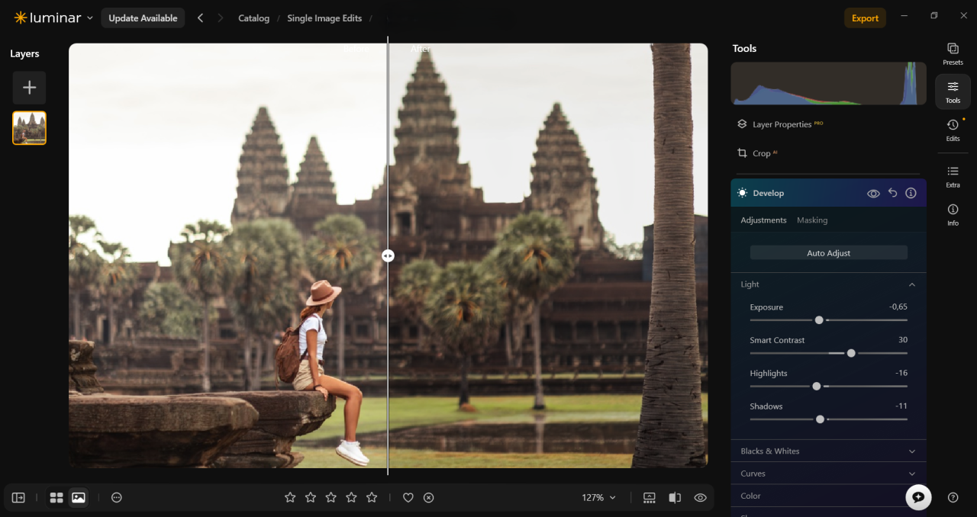Click the Export button
Image resolution: width=977 pixels, height=517 pixels.
865,18
